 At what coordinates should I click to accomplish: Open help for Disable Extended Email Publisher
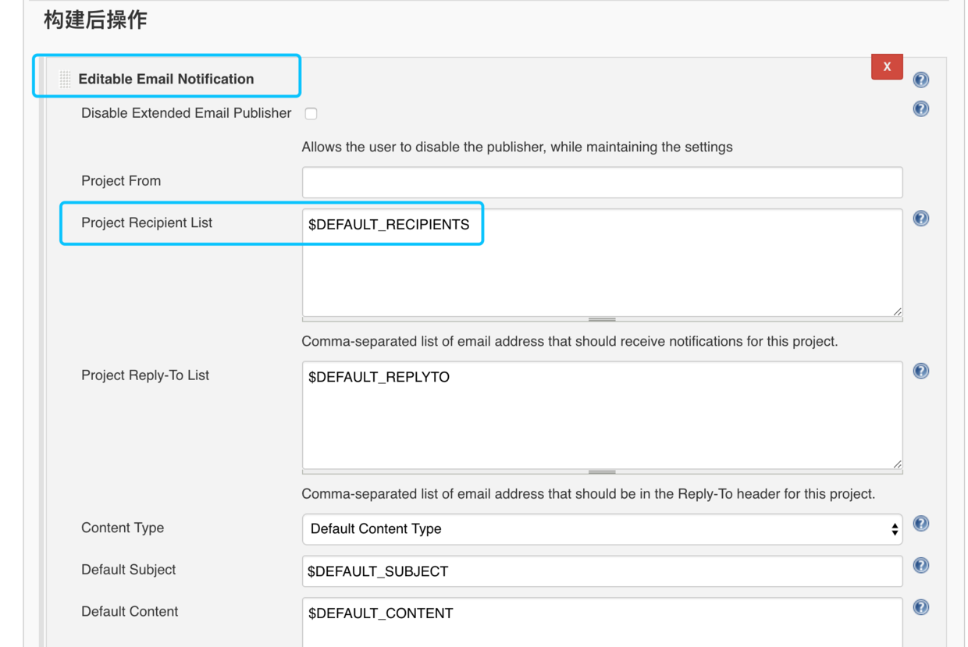(921, 109)
